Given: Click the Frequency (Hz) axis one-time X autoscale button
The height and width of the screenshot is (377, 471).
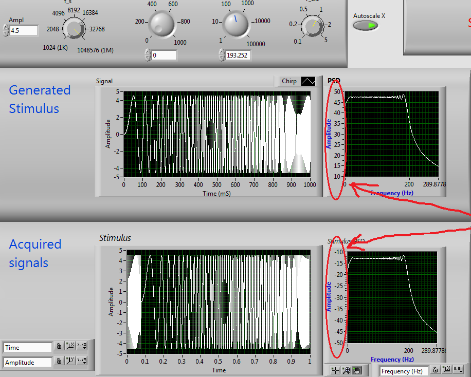Looking at the screenshot, I should point(447,369).
